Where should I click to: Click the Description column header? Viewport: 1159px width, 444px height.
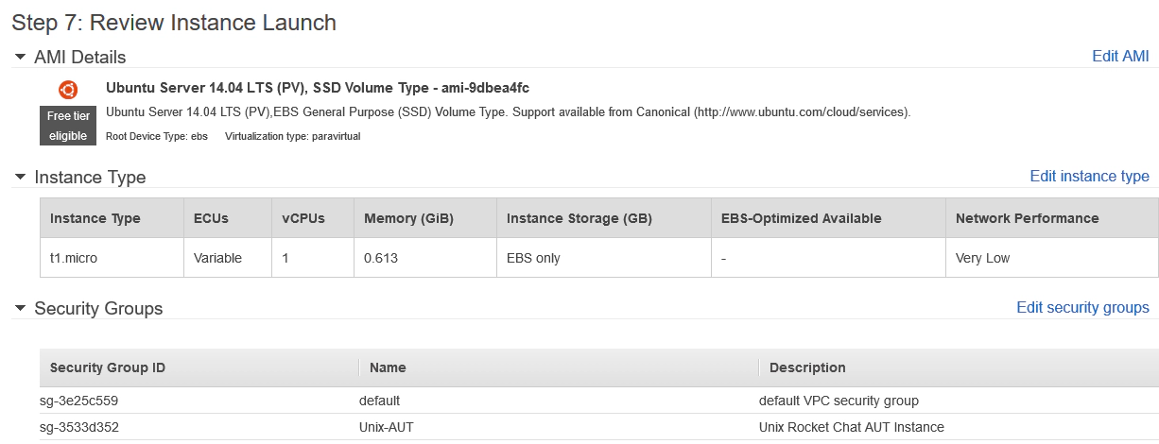(x=807, y=367)
